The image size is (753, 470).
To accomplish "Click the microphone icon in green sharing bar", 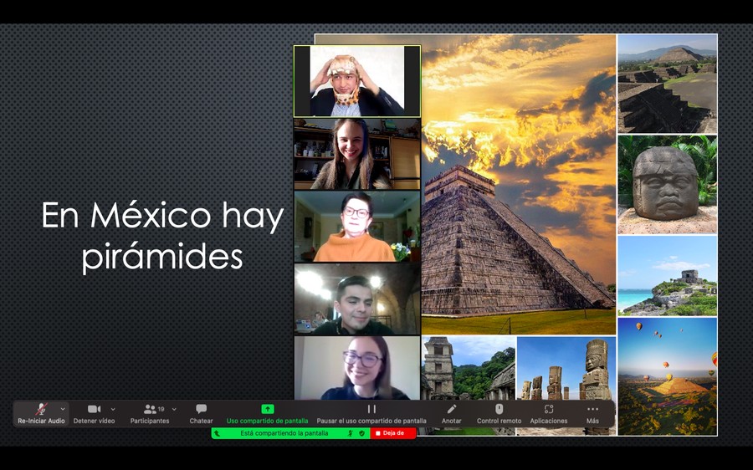I will pos(350,433).
